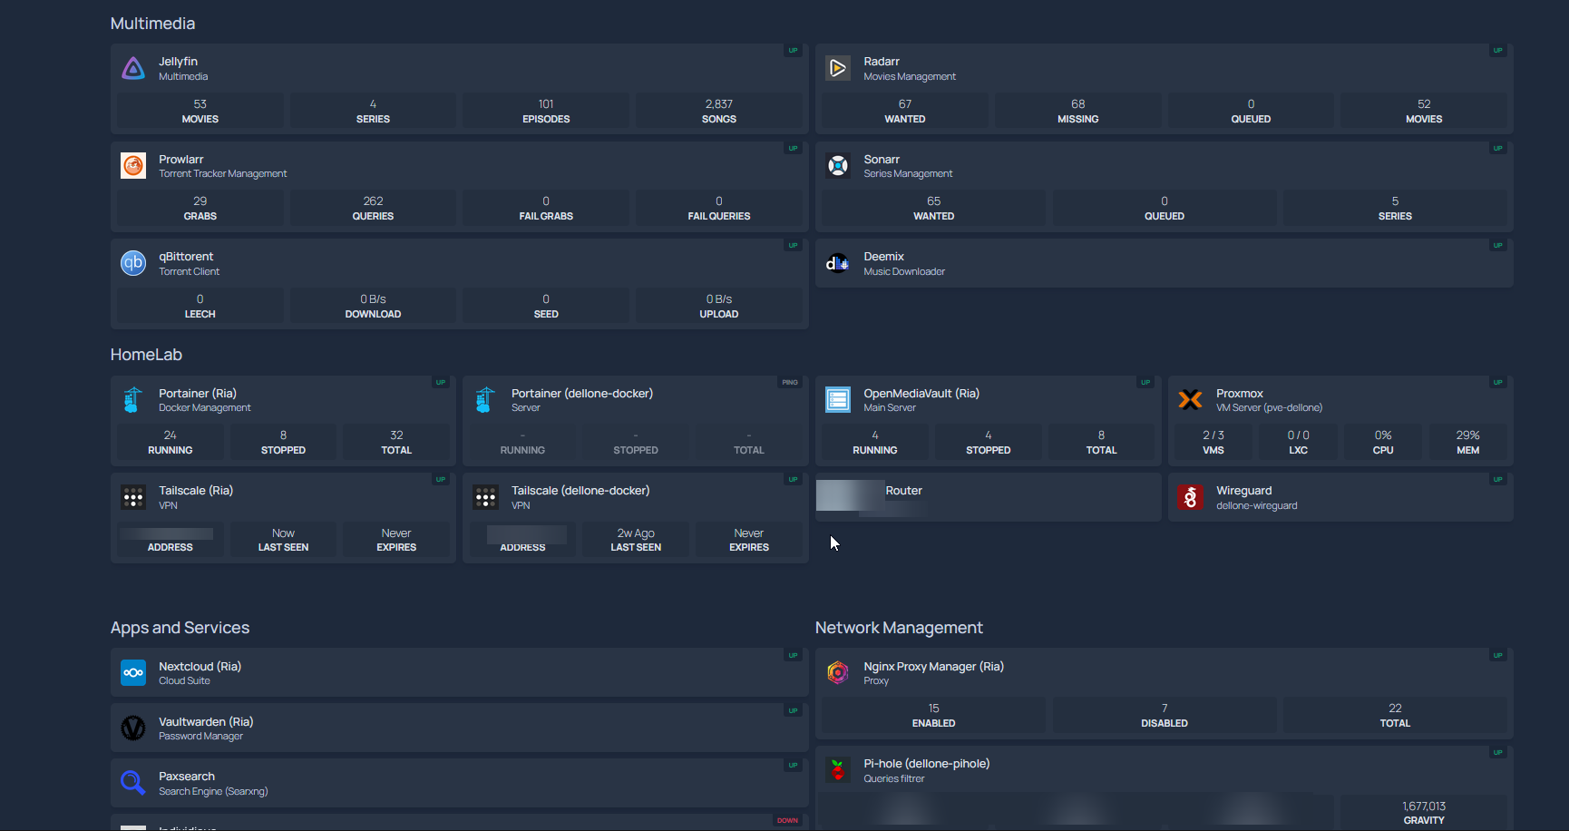This screenshot has width=1569, height=831.
Task: Click Tailscale dellone-docker 2w Ago stat
Action: point(636,540)
